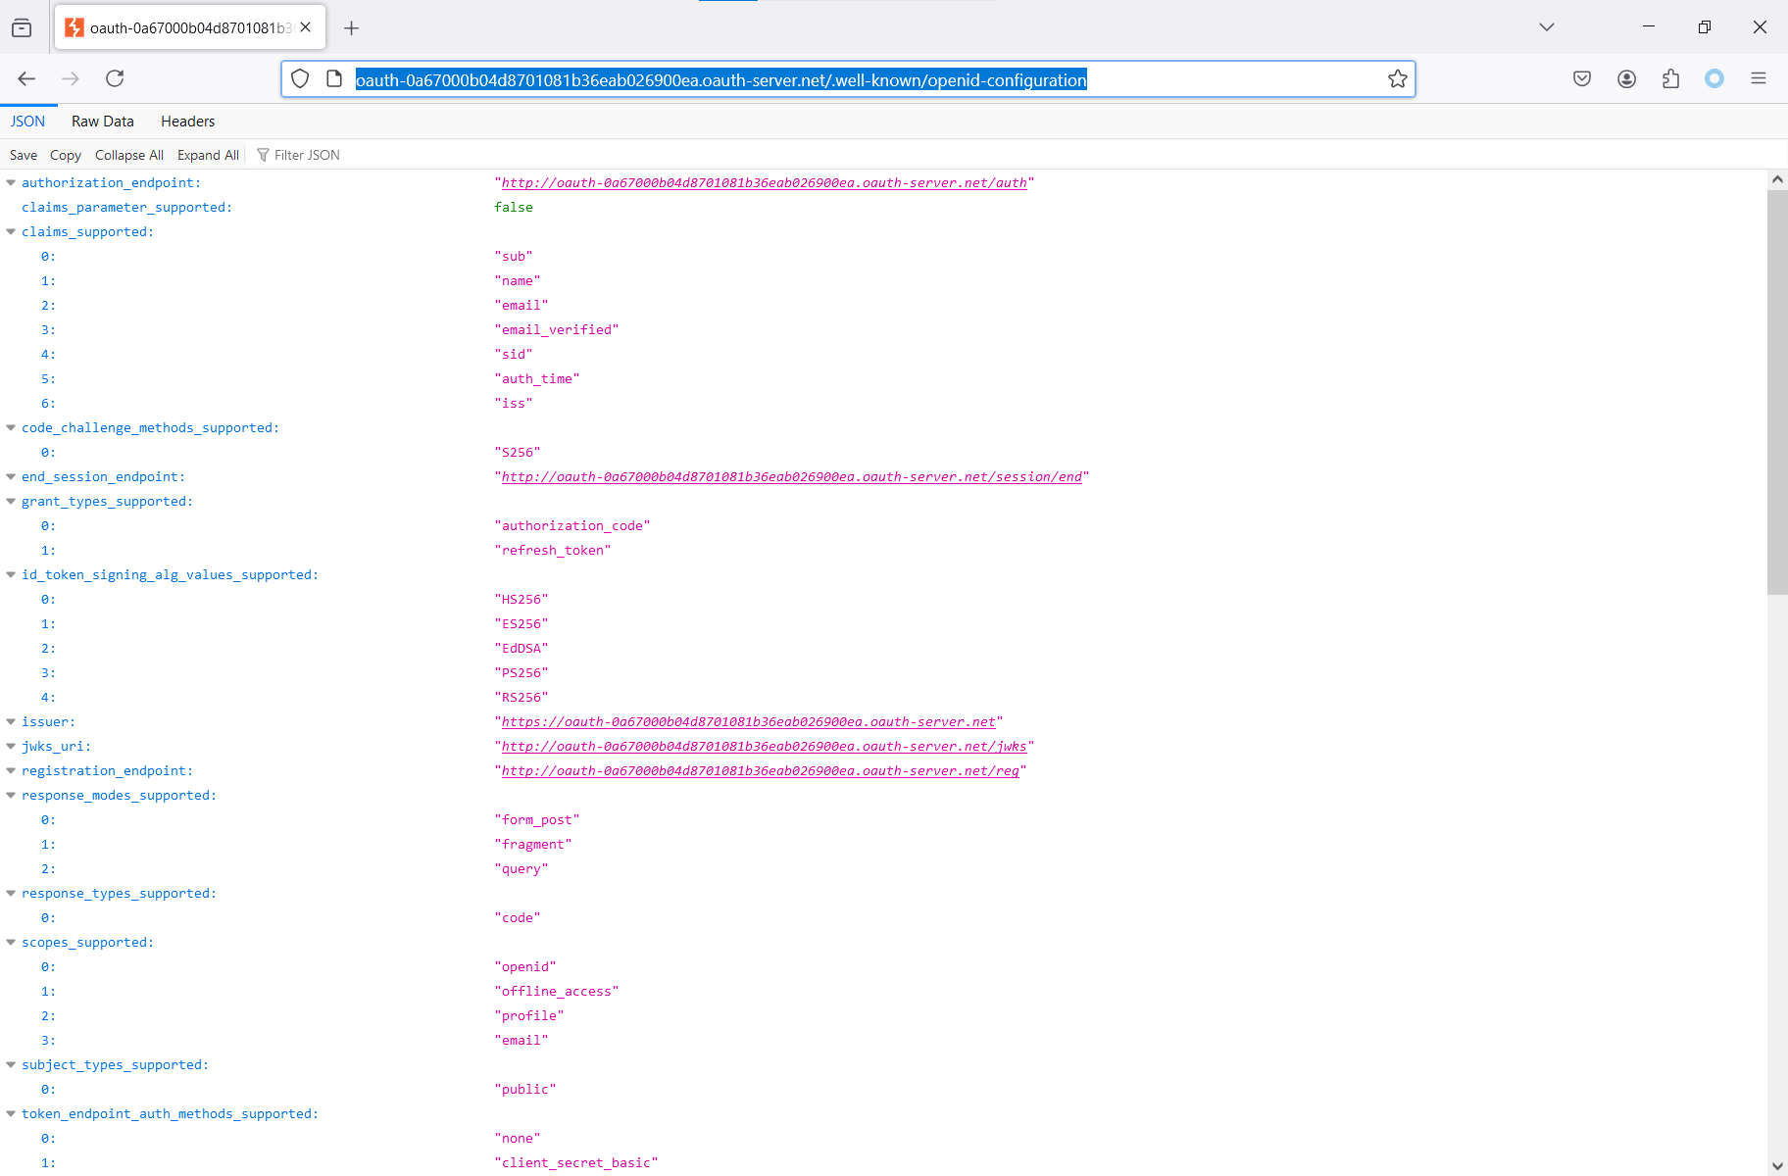Collapse the claims_supported array
Screen dimensions: 1788x1176
click(x=11, y=232)
